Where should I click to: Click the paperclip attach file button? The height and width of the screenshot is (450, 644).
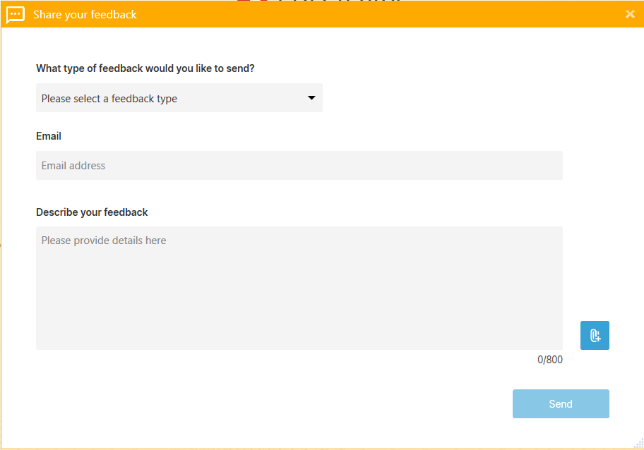click(595, 336)
